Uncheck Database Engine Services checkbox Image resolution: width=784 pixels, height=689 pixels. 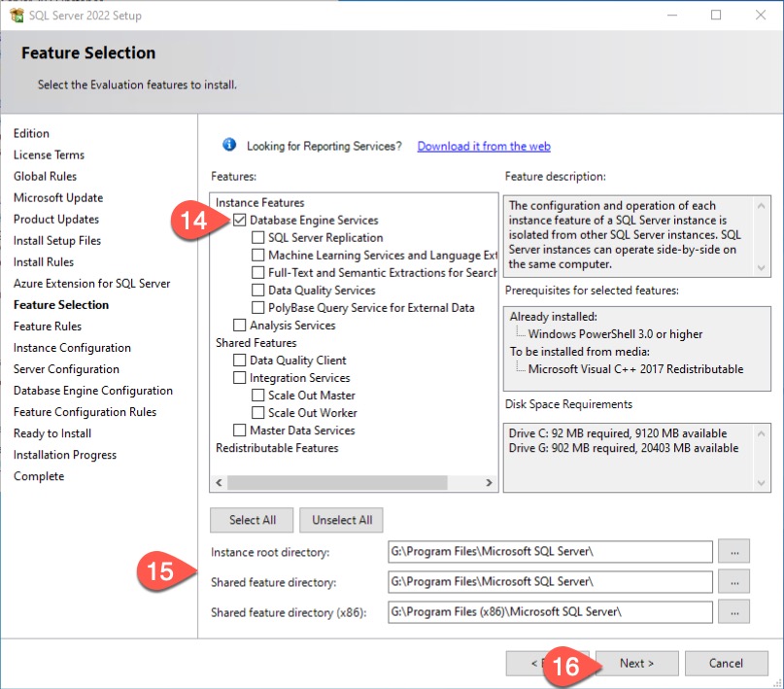click(x=240, y=221)
